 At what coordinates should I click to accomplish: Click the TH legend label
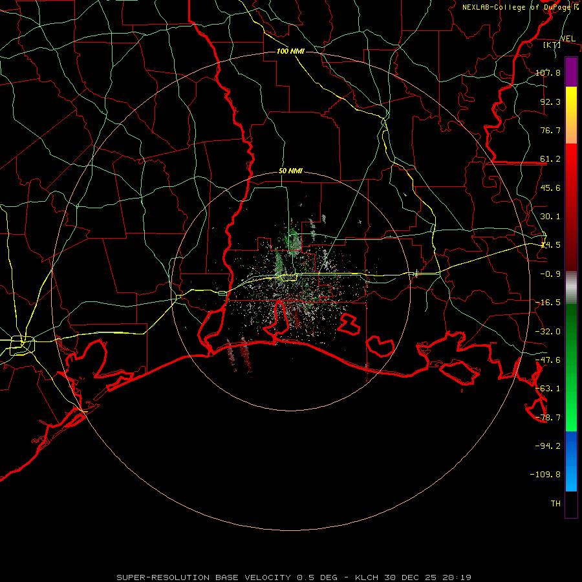(555, 504)
